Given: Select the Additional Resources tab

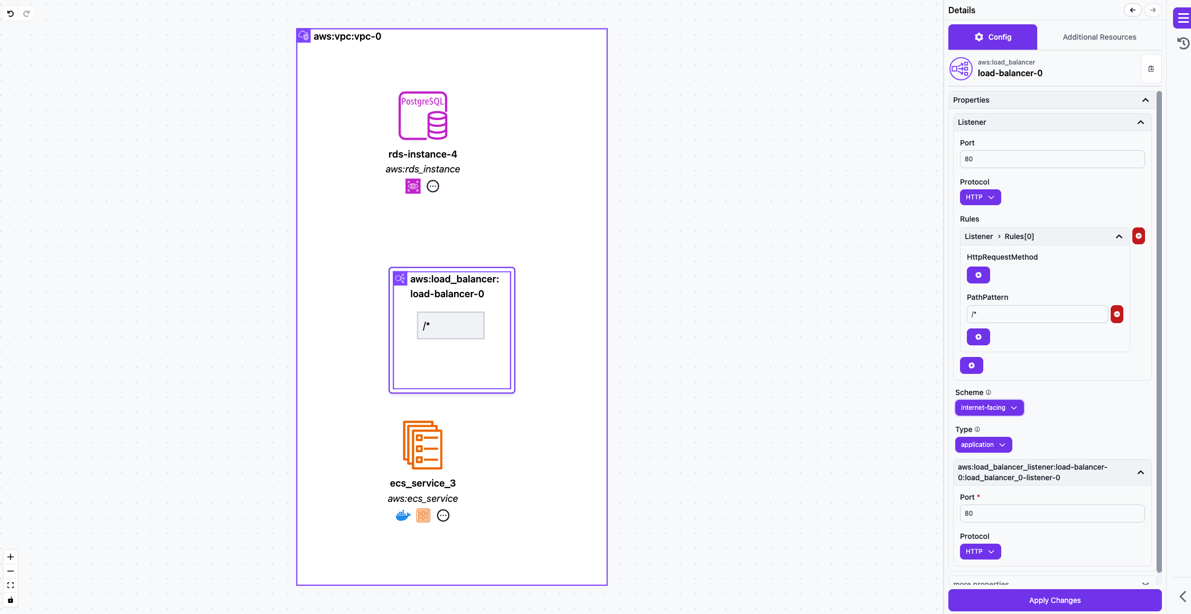Looking at the screenshot, I should tap(1100, 37).
